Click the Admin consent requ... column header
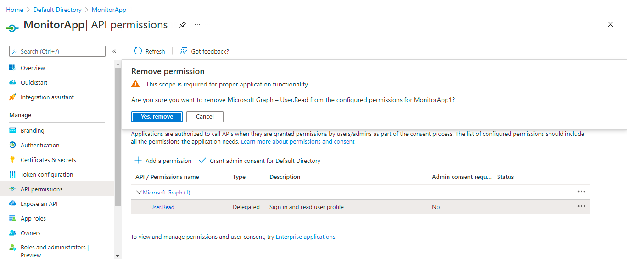 (462, 177)
